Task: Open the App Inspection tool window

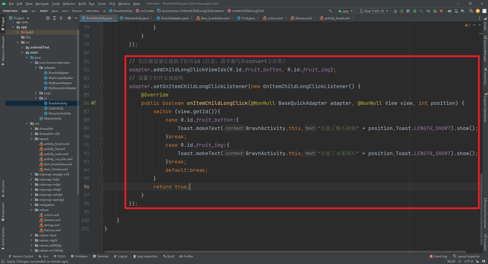Action: click(145, 256)
